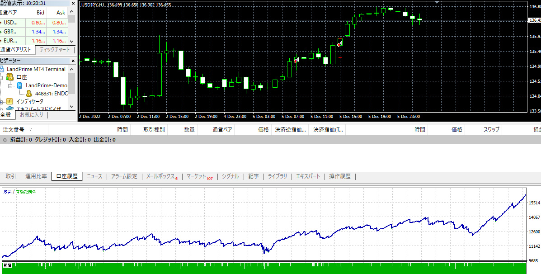Click the 448831 account user icon
Image resolution: width=541 pixels, height=274 pixels.
point(29,94)
